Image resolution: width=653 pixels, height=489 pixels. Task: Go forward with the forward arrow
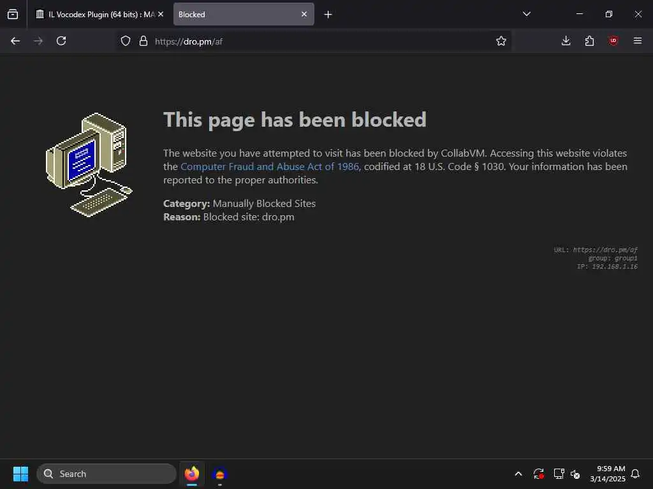[38, 41]
